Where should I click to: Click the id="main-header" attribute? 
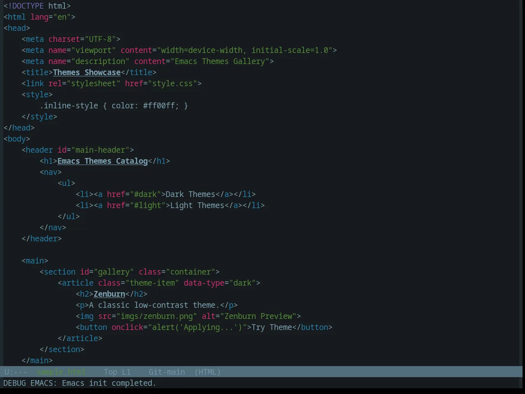pyautogui.click(x=93, y=150)
